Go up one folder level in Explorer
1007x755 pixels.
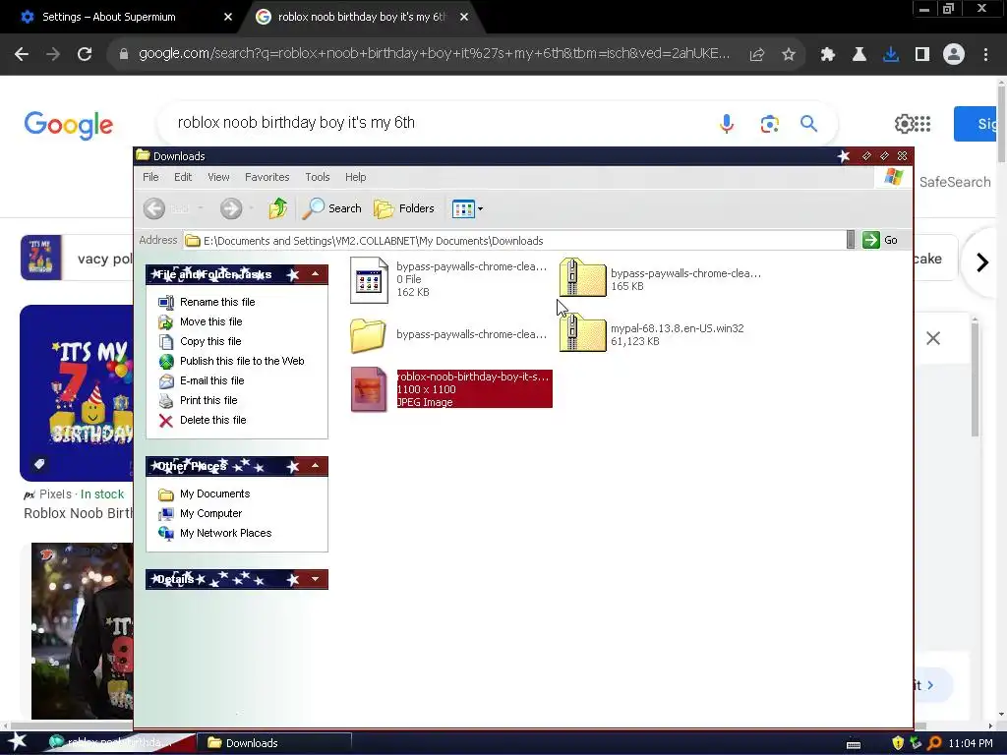point(278,208)
